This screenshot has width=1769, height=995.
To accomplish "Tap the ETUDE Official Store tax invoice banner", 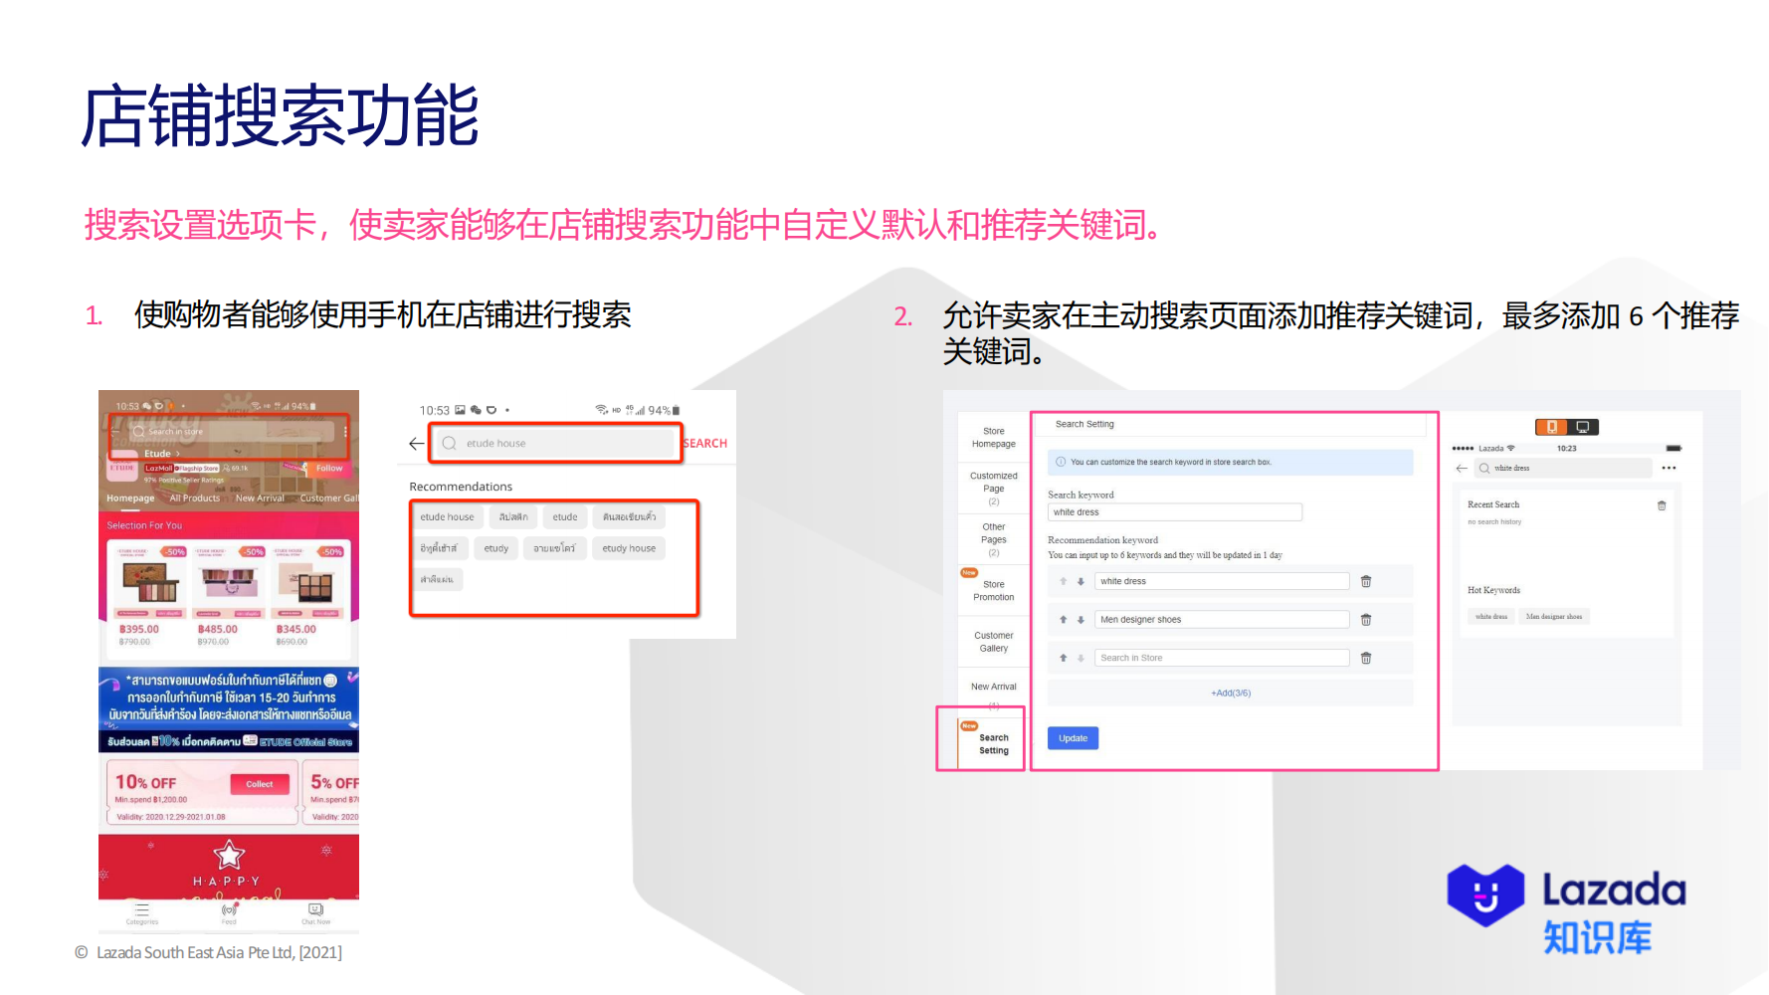I will coord(229,709).
